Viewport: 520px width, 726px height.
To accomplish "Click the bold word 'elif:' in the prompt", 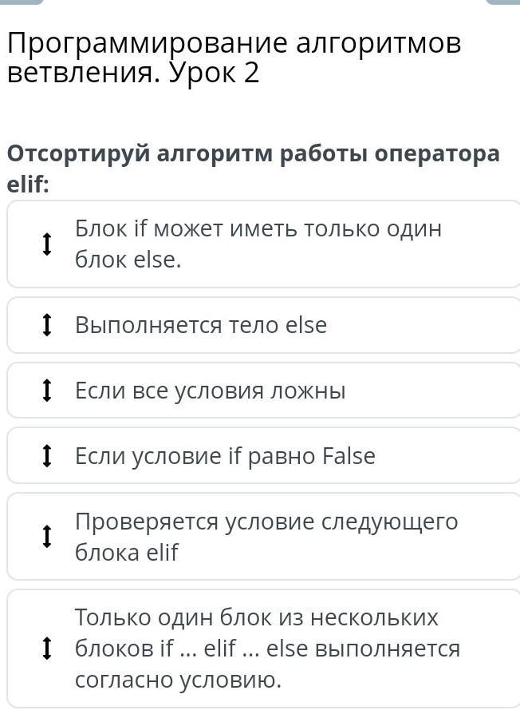I will click(28, 184).
